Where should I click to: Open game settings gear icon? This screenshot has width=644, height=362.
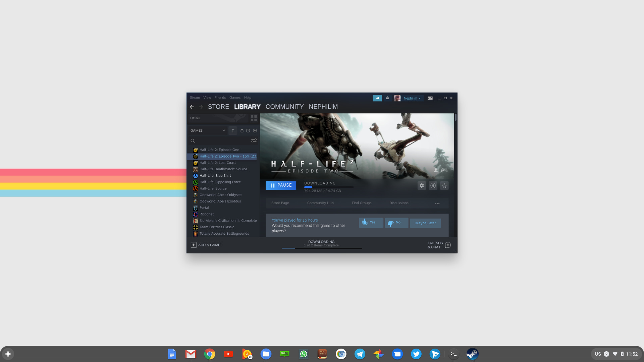click(422, 185)
